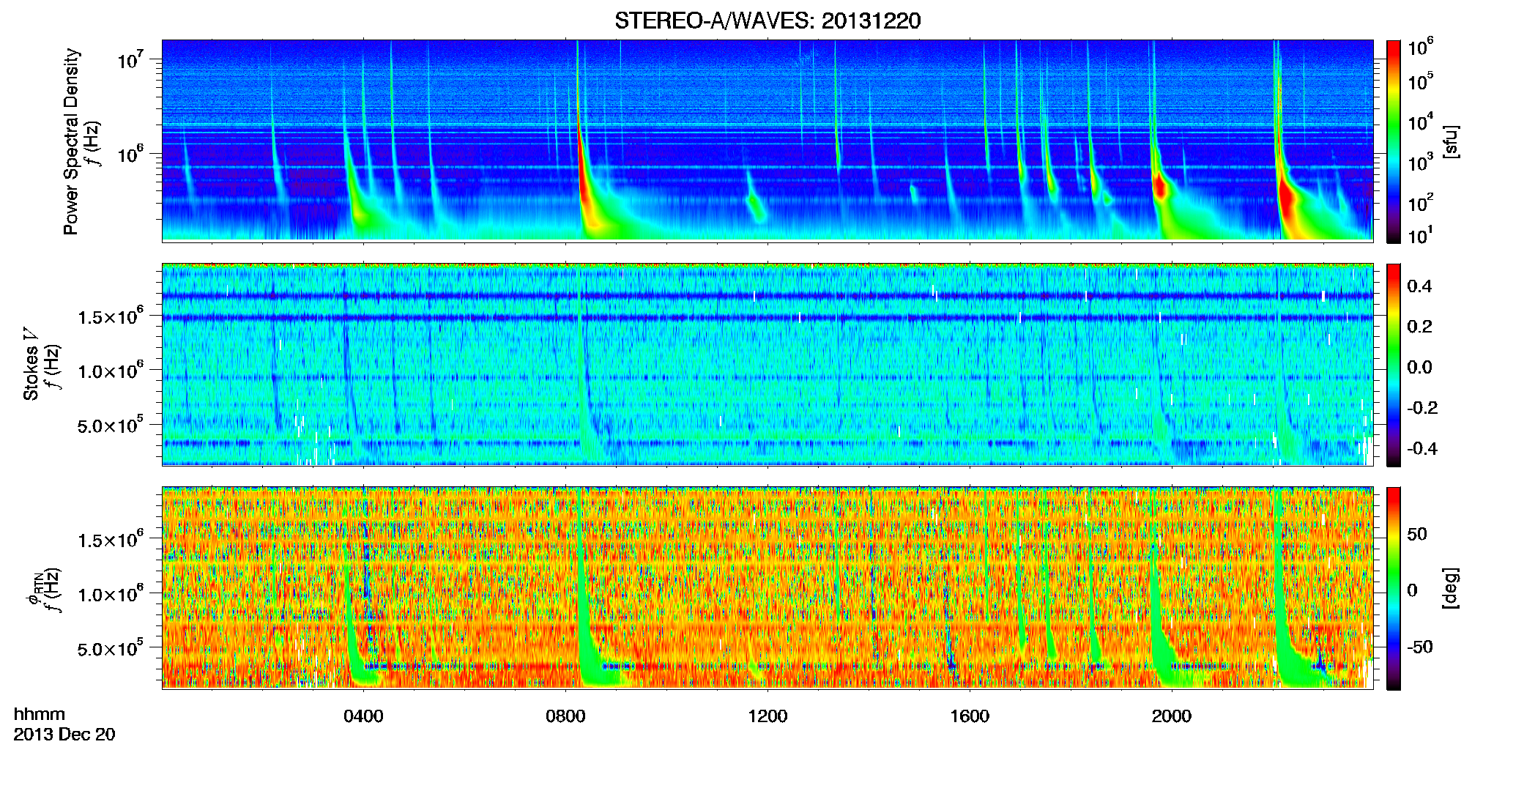Click the 10^2 label on the sfu colorbar

click(x=1421, y=202)
